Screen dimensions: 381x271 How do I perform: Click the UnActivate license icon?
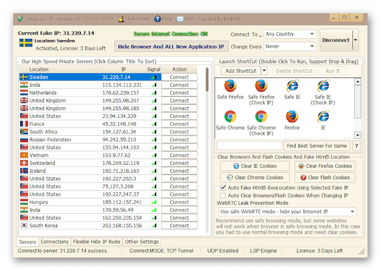click(121, 19)
